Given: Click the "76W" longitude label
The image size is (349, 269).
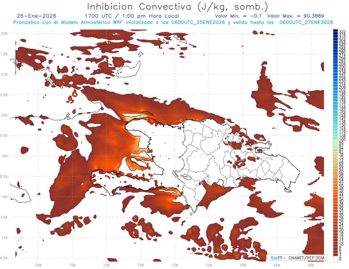Looking at the screenshot, I should pyautogui.click(x=38, y=265).
